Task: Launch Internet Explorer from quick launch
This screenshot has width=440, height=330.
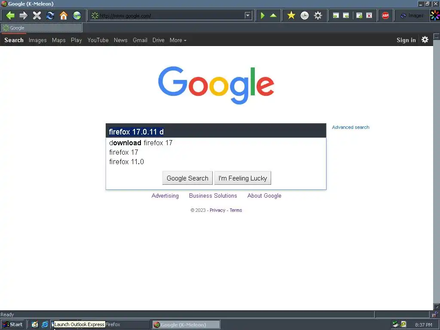Action: point(45,324)
